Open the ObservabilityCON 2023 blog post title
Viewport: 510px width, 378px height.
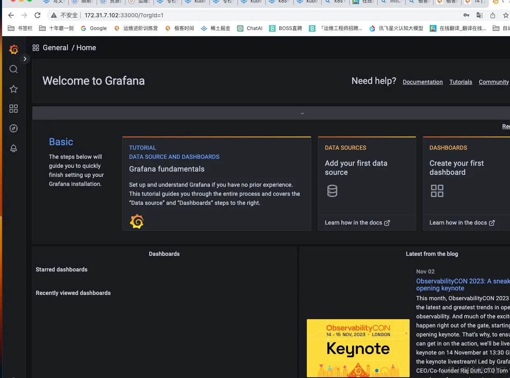point(463,285)
